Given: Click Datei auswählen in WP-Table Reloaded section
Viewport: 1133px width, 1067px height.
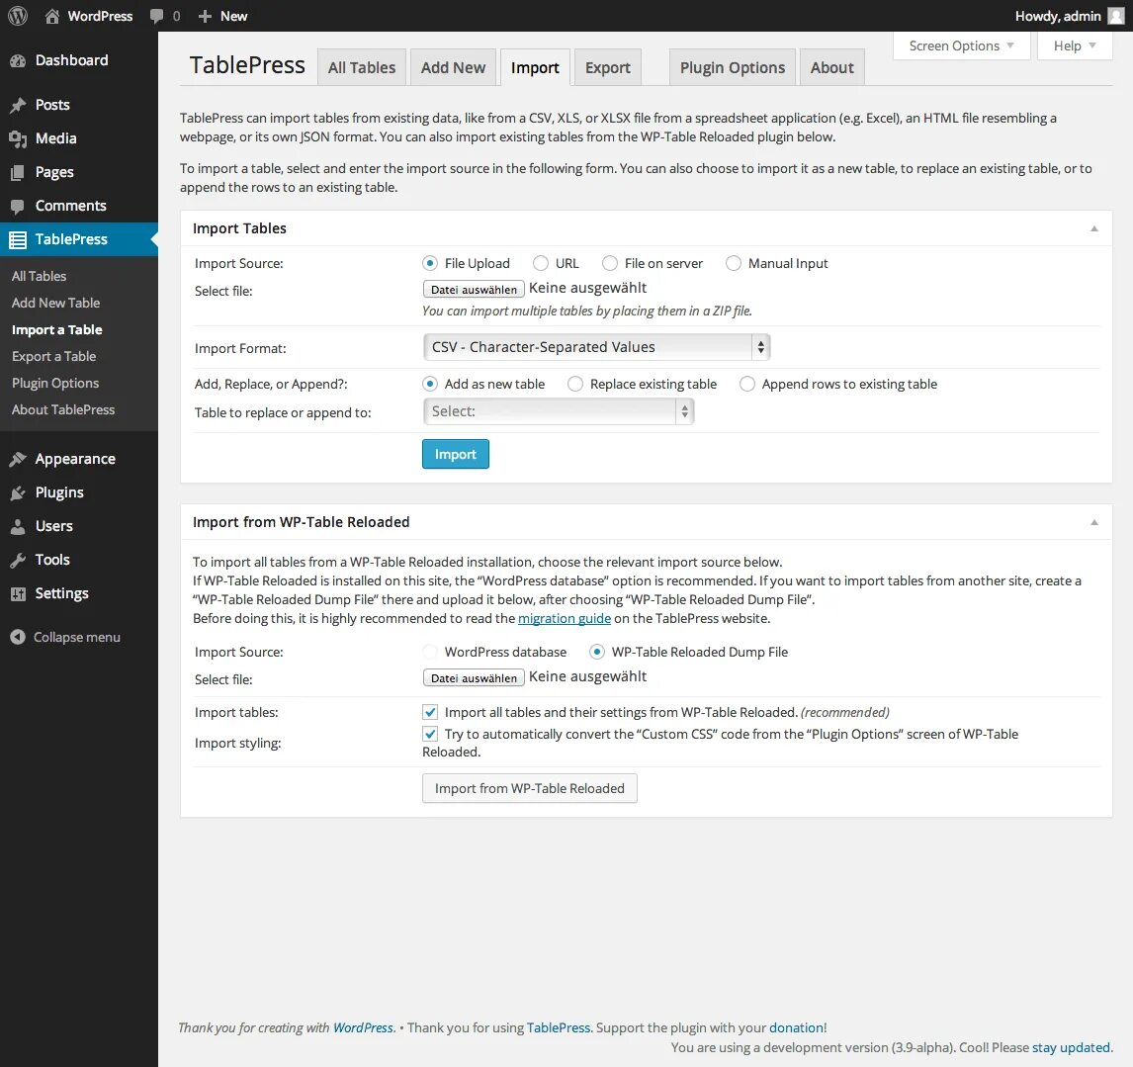Looking at the screenshot, I should [x=474, y=678].
